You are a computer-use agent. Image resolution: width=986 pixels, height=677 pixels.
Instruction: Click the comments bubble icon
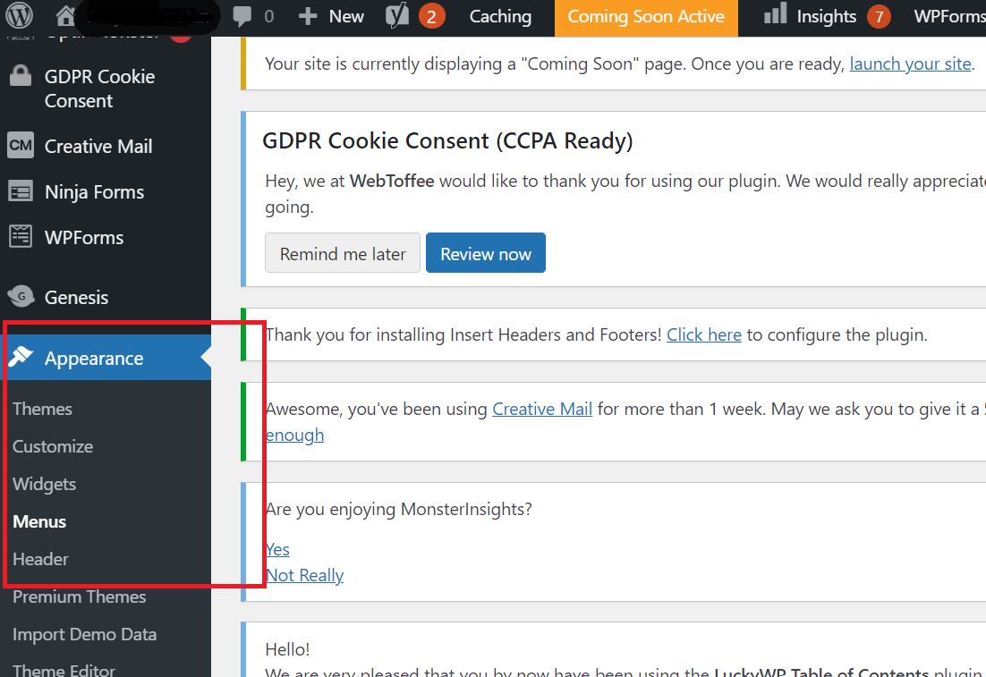(242, 16)
